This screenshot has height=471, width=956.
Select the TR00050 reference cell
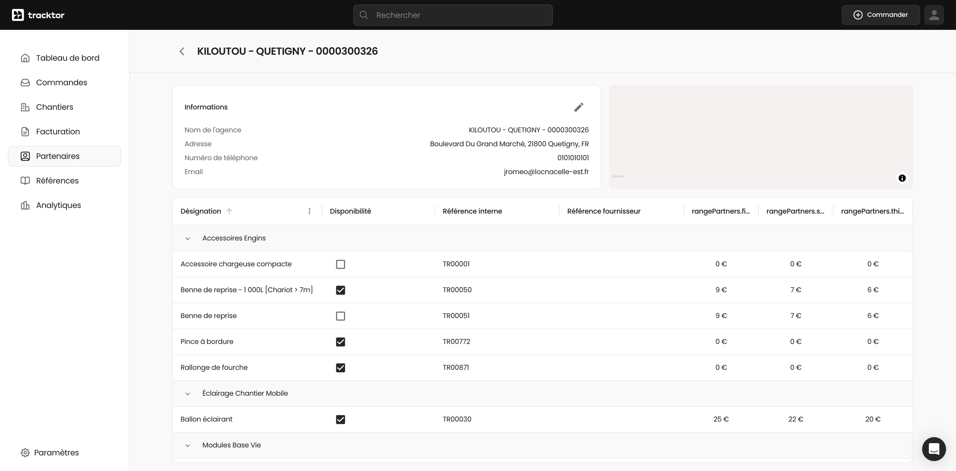[457, 290]
